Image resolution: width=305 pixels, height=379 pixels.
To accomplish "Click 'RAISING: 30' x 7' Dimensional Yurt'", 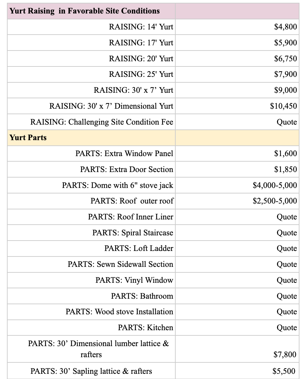I will (x=111, y=106).
